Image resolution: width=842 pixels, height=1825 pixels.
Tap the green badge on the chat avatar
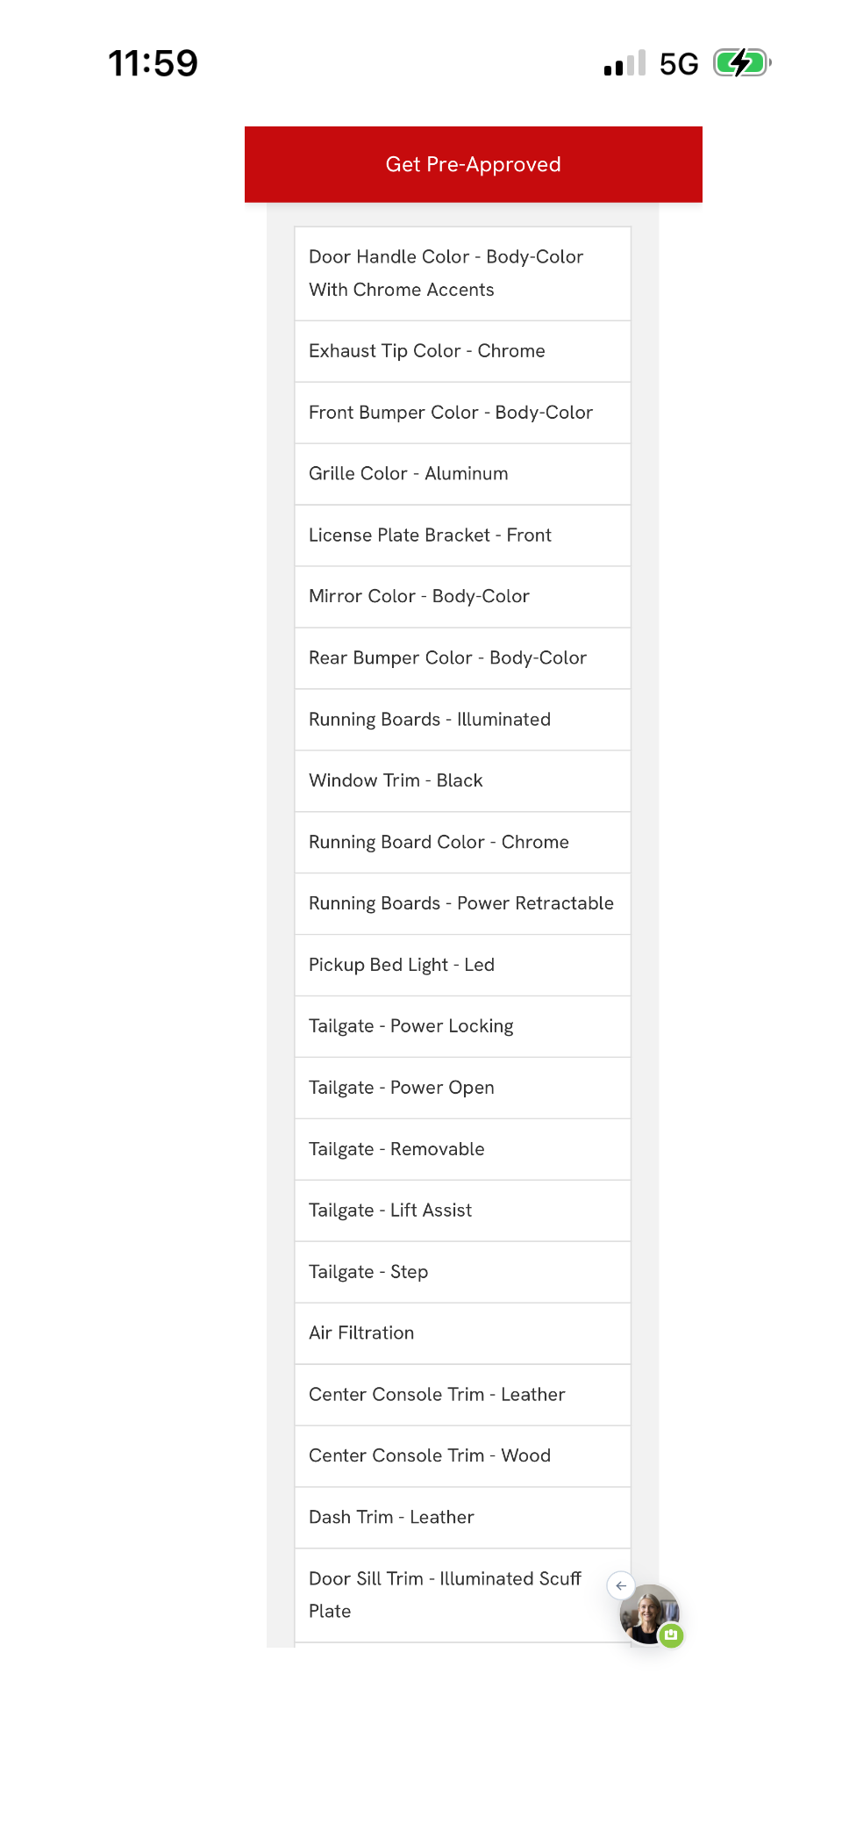(671, 1635)
